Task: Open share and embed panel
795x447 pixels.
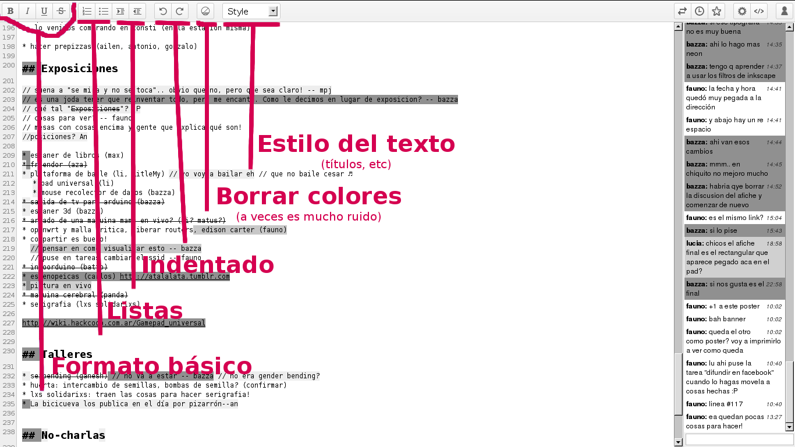Action: tap(758, 11)
